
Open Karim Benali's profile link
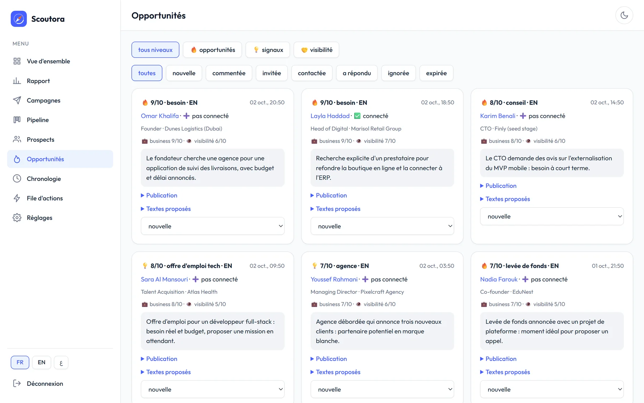pos(498,116)
